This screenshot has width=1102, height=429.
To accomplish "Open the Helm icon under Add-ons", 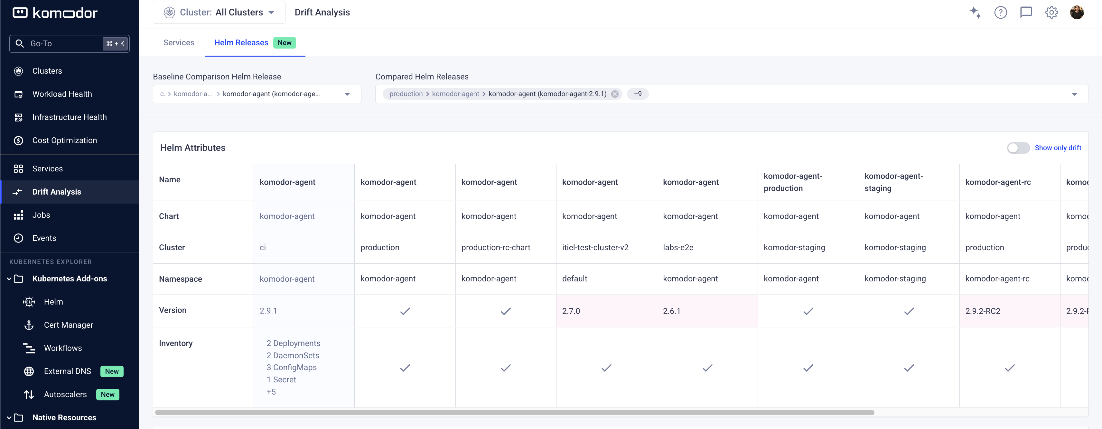I will tap(29, 302).
